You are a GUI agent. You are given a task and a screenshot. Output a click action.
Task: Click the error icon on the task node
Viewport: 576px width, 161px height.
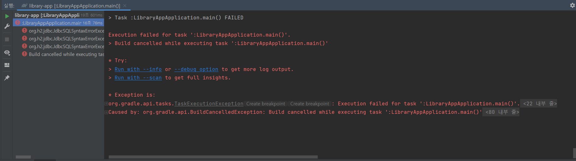[18, 23]
